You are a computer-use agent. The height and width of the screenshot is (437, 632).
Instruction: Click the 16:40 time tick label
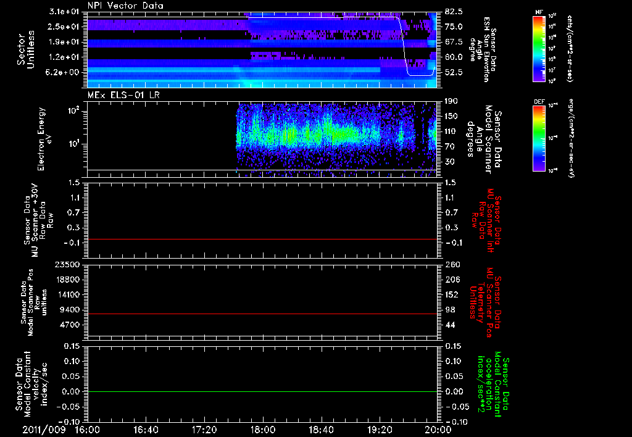(146, 430)
